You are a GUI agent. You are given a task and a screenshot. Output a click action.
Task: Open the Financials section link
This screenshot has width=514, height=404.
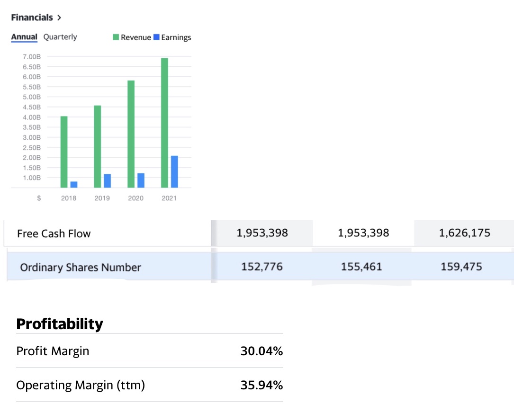tap(32, 18)
